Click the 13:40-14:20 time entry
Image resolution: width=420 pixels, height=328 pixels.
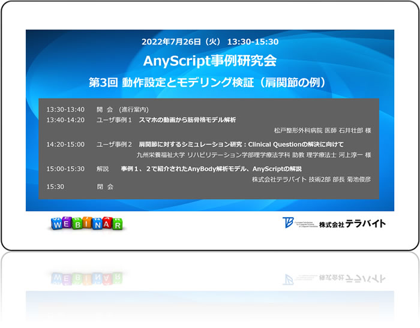click(65, 120)
